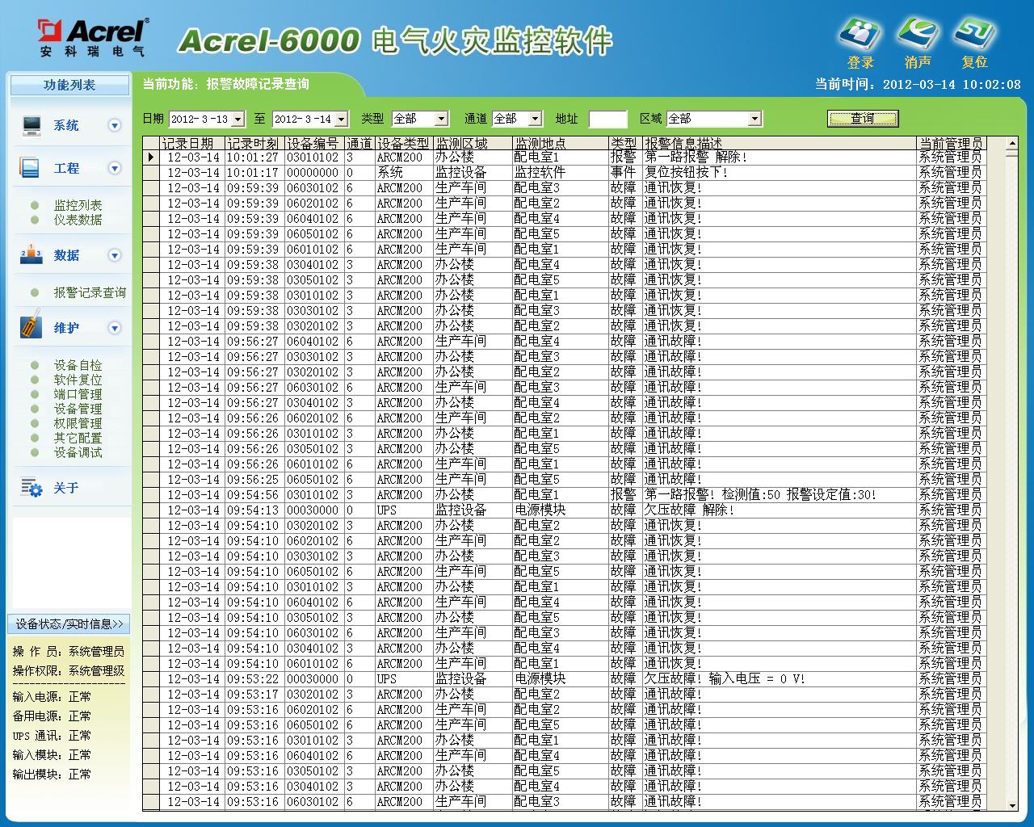Expand the 系统 section chevron
This screenshot has width=1034, height=827.
click(x=115, y=125)
